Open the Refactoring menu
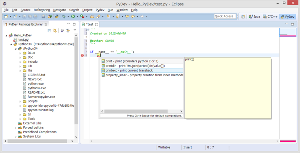This screenshot has width=300, height=153. [x=42, y=10]
